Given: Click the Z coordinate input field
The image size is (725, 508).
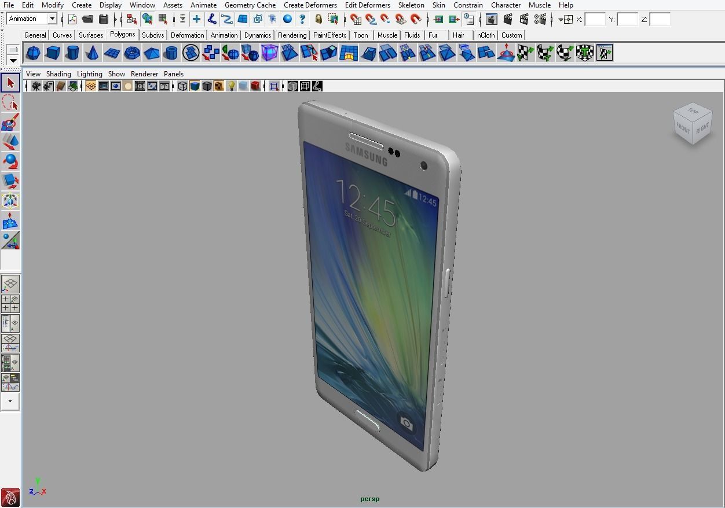Looking at the screenshot, I should coord(660,19).
